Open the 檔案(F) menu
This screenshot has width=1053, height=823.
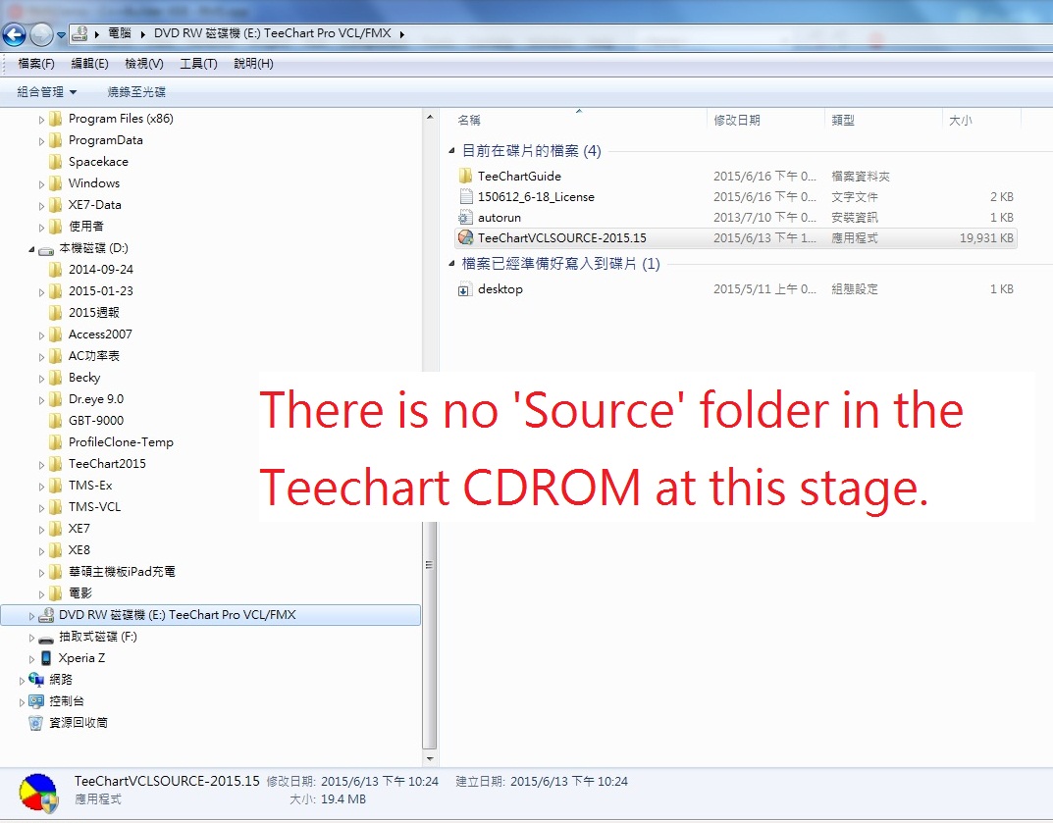pos(36,64)
